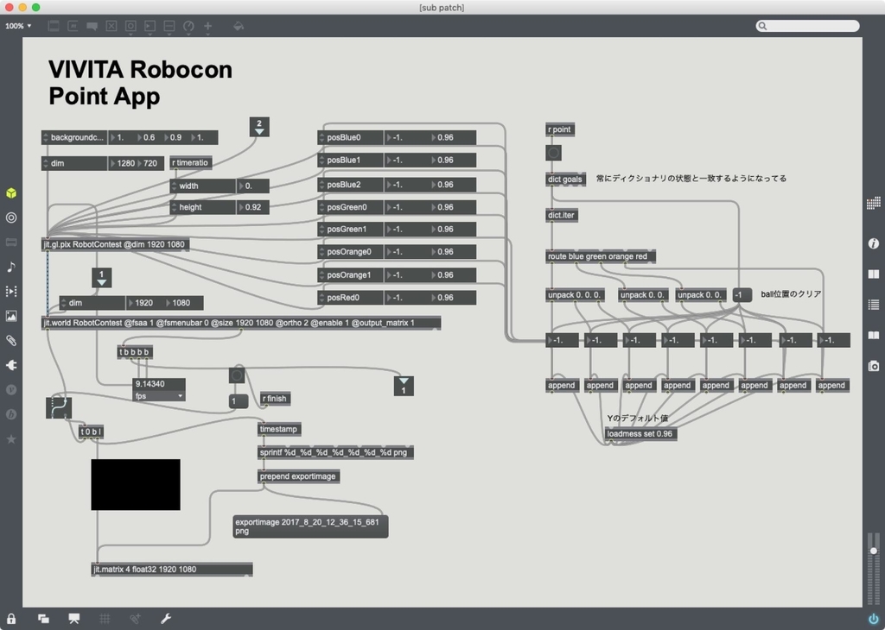Open the audio note browser in sidebar
The image size is (885, 630).
tap(11, 267)
